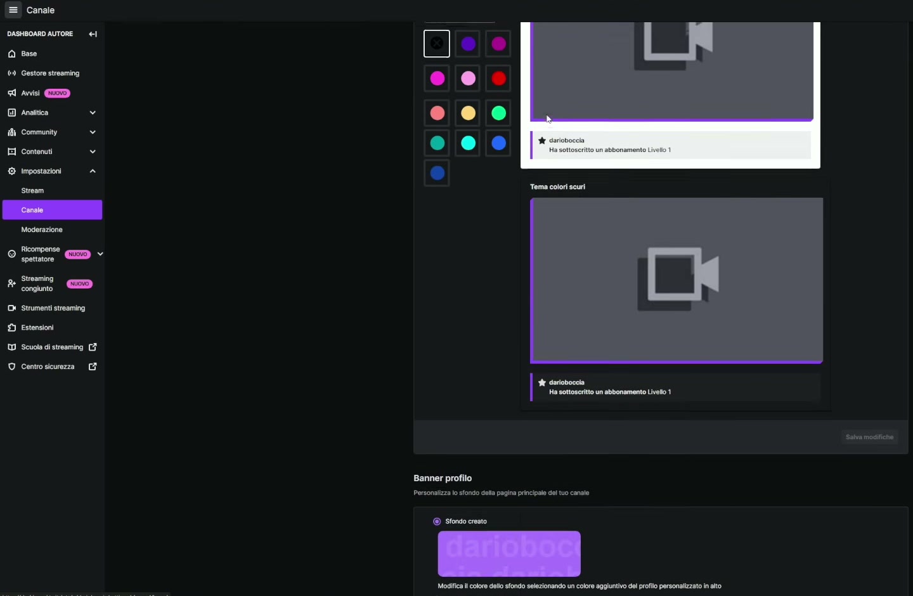This screenshot has width=913, height=596.
Task: Pick the dark purple color swatch
Action: (468, 44)
